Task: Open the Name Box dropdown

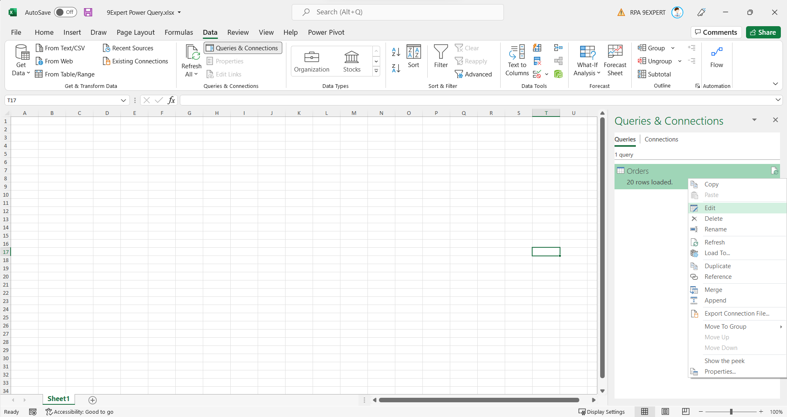Action: [x=124, y=100]
